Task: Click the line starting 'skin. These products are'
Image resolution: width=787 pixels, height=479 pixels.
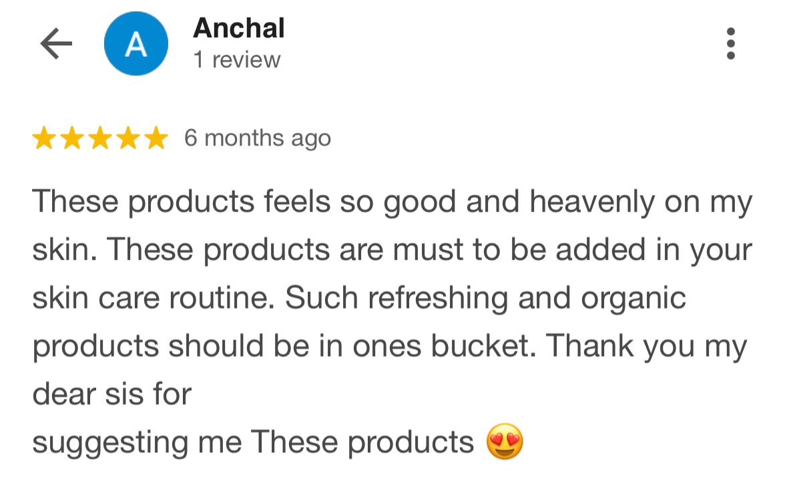Action: 392,250
